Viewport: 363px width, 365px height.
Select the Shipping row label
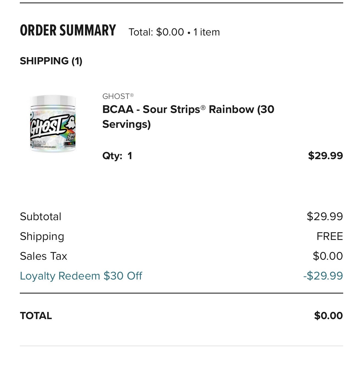[42, 236]
